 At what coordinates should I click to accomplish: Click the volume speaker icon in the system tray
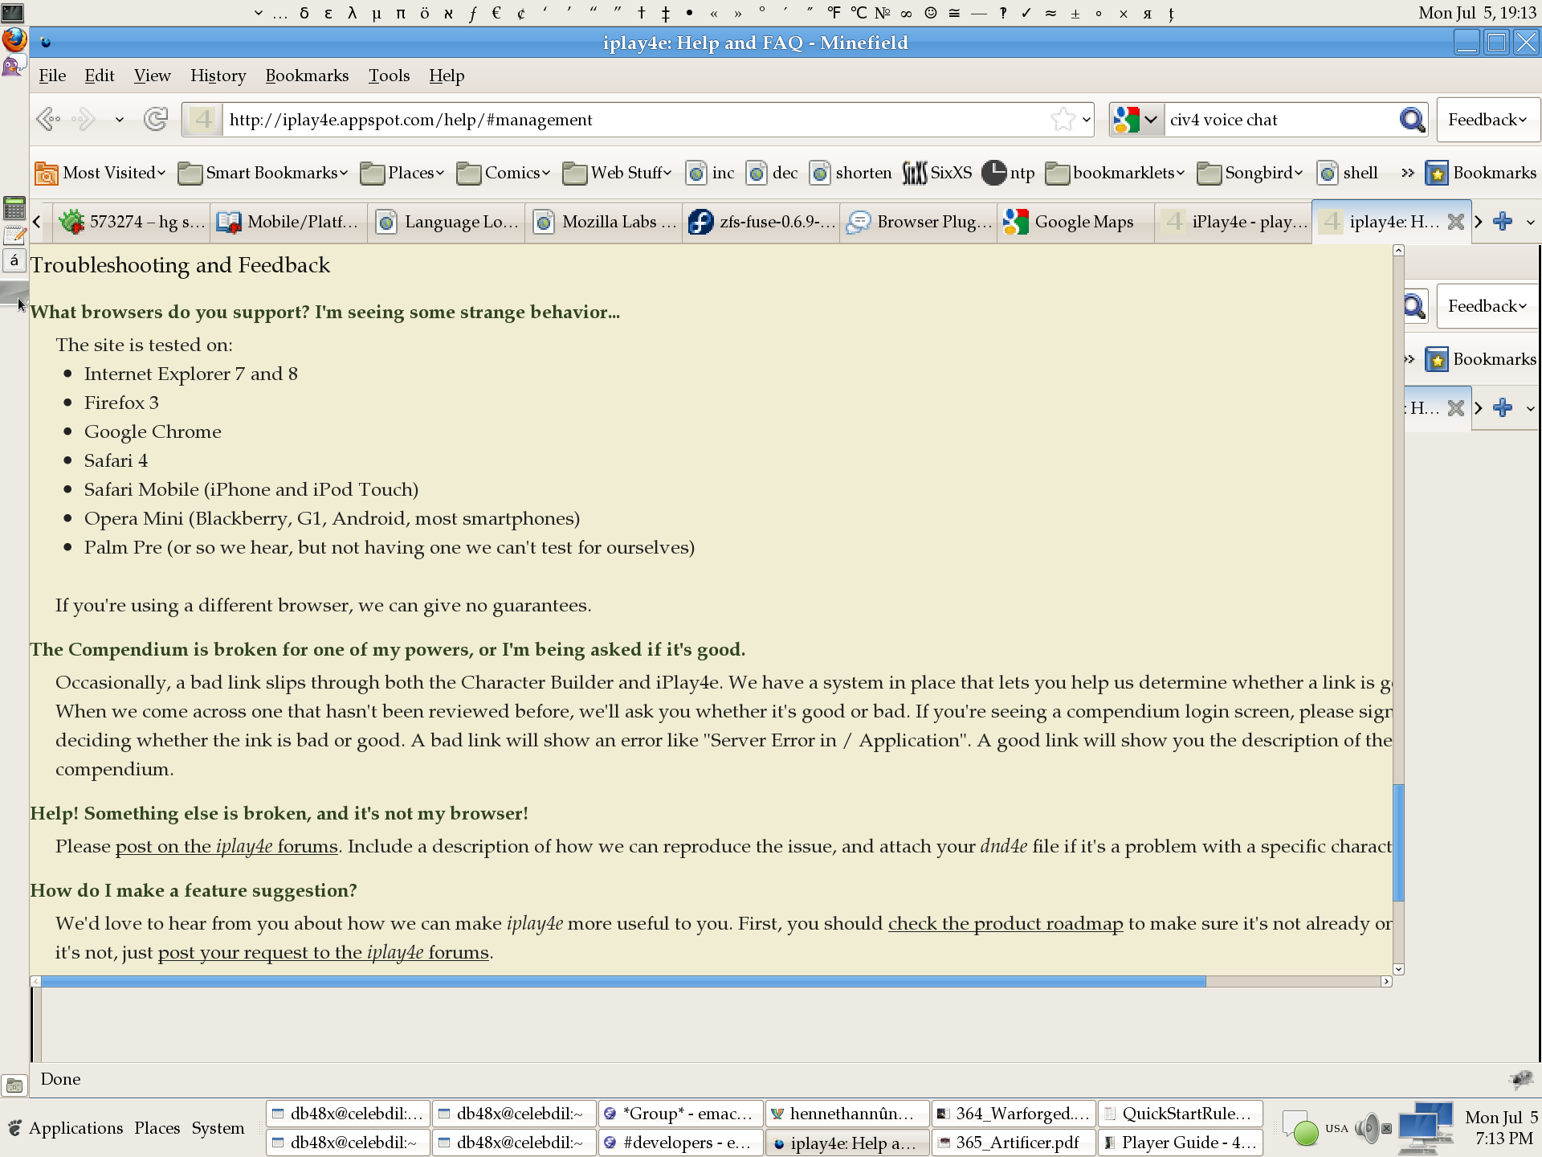coord(1369,1128)
